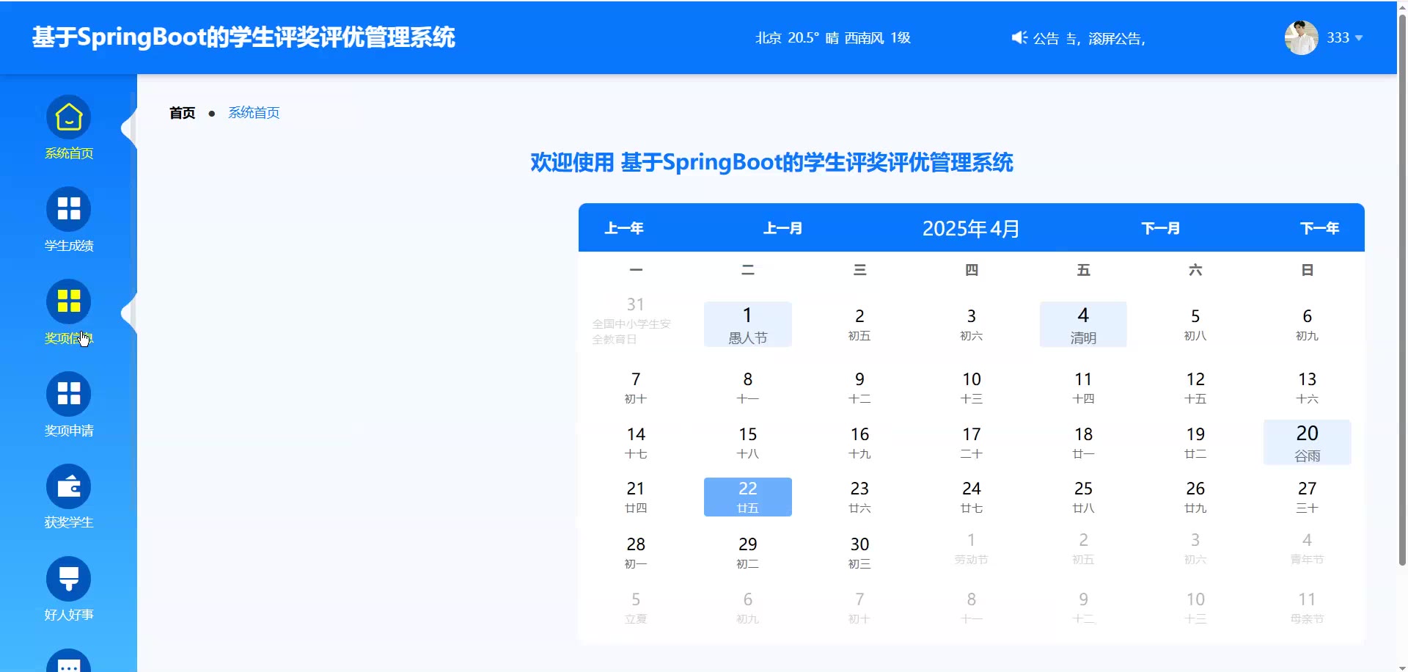
Task: Select highlighted date 22 廿五
Action: [x=748, y=497]
